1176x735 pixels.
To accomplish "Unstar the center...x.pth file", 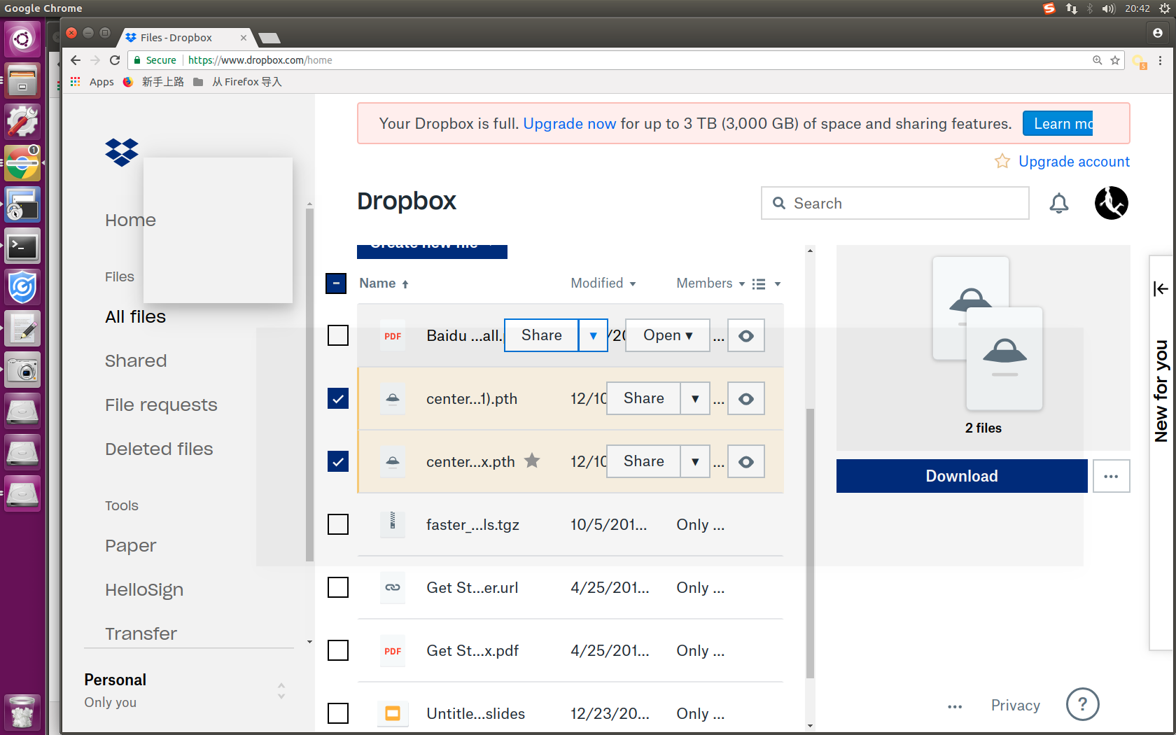I will click(532, 461).
